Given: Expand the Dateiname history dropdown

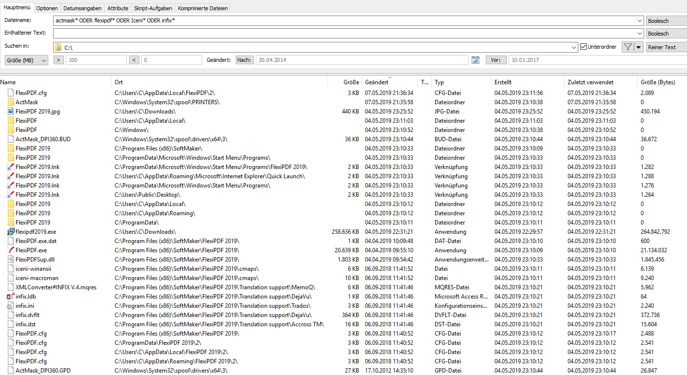Looking at the screenshot, I should click(x=640, y=21).
